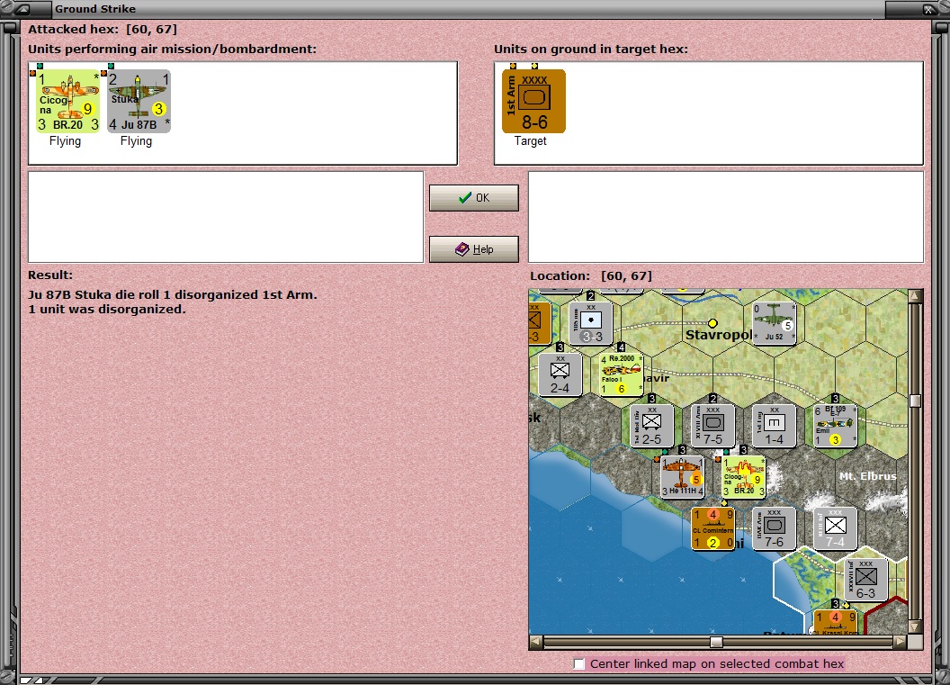Click the 7-4 infantry corps counter
Screen dimensions: 950x685
[x=835, y=528]
